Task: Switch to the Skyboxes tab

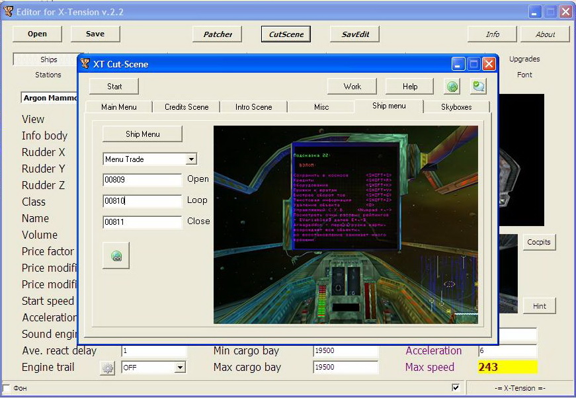Action: pyautogui.click(x=456, y=106)
